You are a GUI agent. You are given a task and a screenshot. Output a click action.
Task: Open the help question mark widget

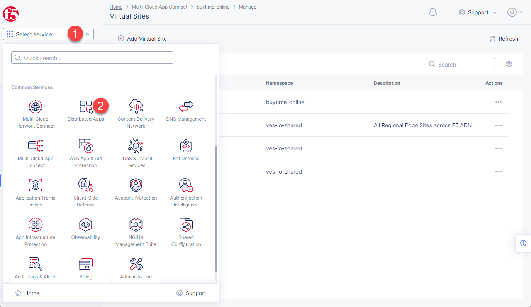(x=523, y=243)
